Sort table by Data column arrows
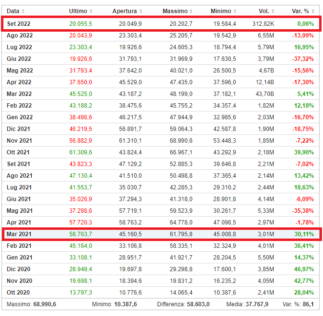The height and width of the screenshot is (316, 323). coord(23,11)
